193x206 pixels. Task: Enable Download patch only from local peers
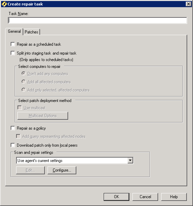(x=13, y=145)
